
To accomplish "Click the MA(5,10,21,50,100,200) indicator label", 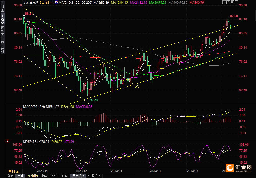I will 75,3.
